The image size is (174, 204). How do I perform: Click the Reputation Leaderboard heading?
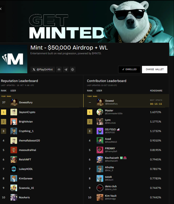20,81
